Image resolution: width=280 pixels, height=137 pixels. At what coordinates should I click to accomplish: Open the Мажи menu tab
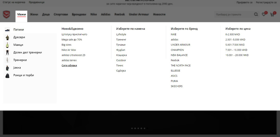point(21,14)
